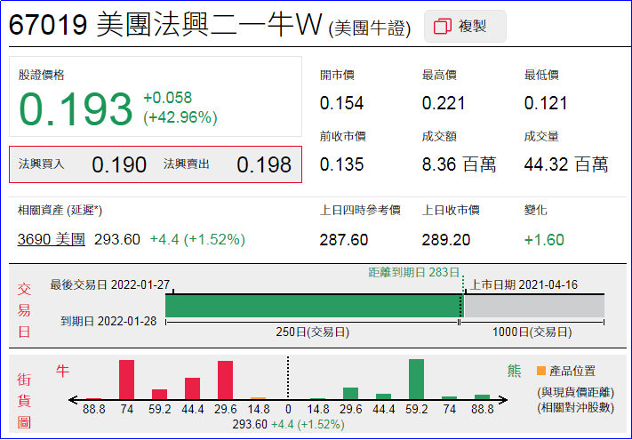Click the red 牛 label in chart
This screenshot has height=440, width=632.
tap(62, 371)
